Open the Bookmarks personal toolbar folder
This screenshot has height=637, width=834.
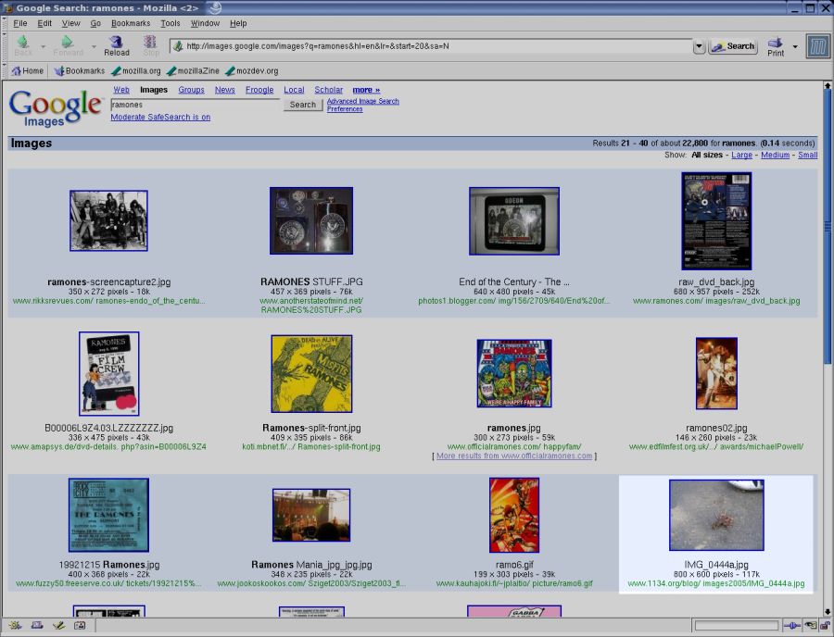click(x=80, y=70)
